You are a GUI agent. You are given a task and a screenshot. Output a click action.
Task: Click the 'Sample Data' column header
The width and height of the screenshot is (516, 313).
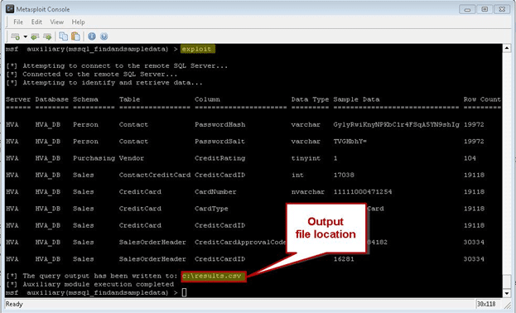pos(356,99)
